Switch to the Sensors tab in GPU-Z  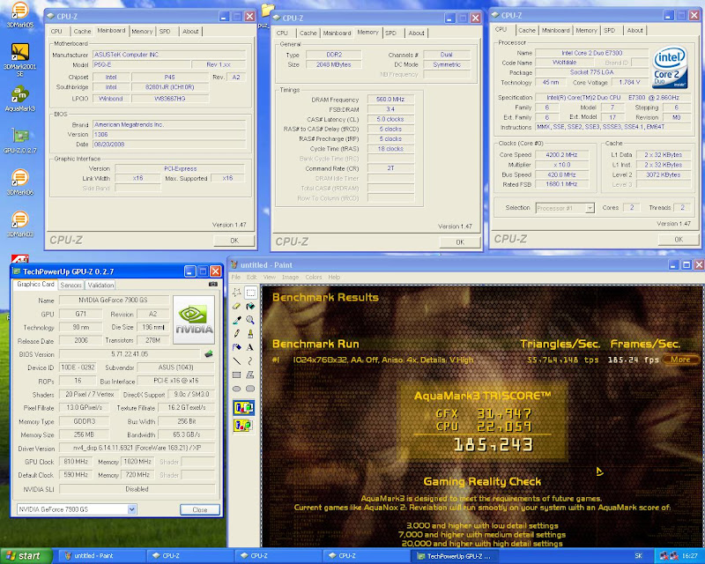[x=71, y=285]
